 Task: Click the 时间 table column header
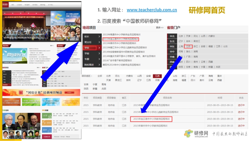(x=220, y=98)
